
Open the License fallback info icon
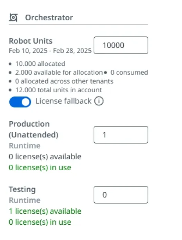pos(99,101)
